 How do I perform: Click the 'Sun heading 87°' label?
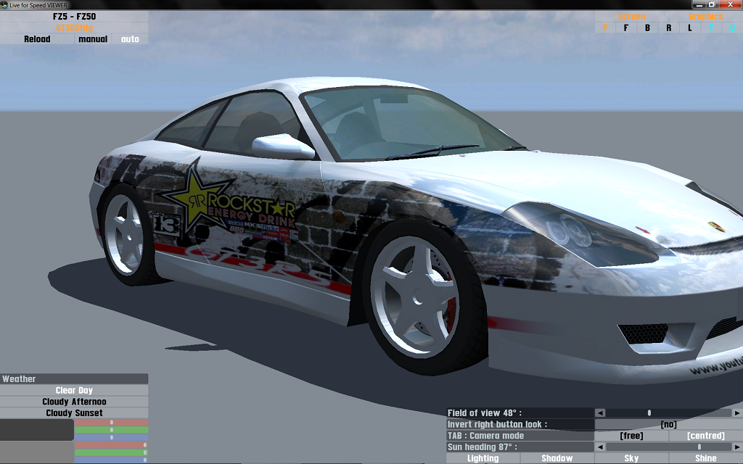[520, 447]
